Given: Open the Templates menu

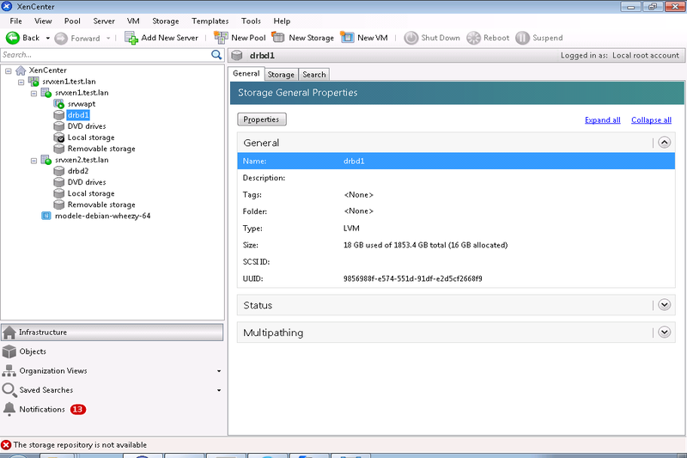Looking at the screenshot, I should [210, 21].
